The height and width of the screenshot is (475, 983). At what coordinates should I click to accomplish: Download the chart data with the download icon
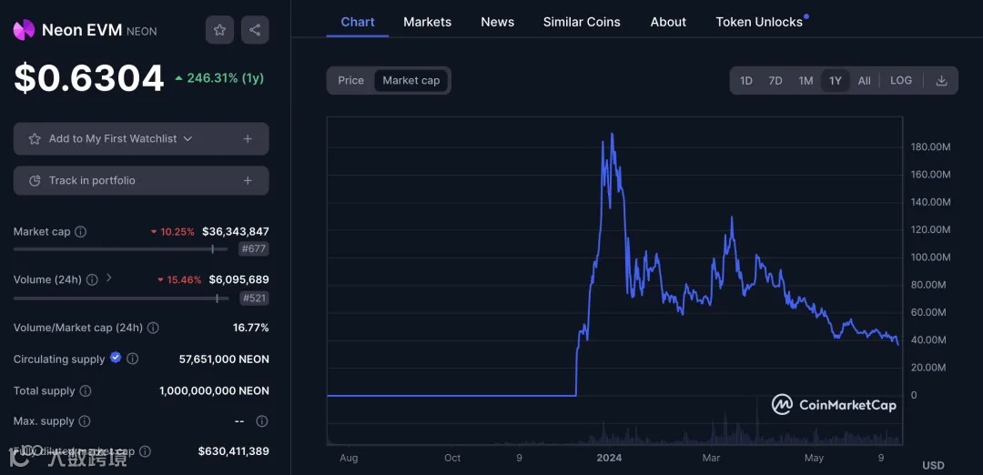click(x=941, y=80)
